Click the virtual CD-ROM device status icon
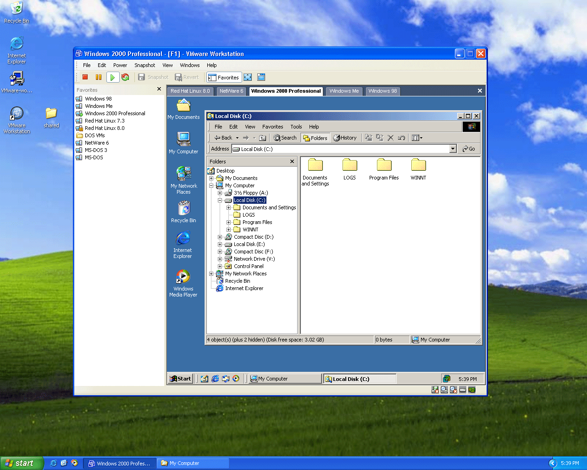587x470 pixels. [444, 390]
